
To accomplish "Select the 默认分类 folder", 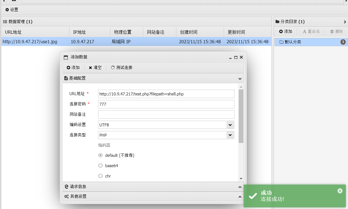I will [311, 42].
